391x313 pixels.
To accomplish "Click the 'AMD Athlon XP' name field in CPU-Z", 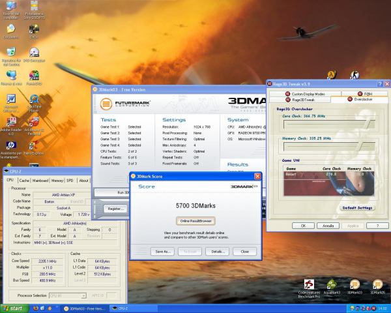I will (63, 195).
